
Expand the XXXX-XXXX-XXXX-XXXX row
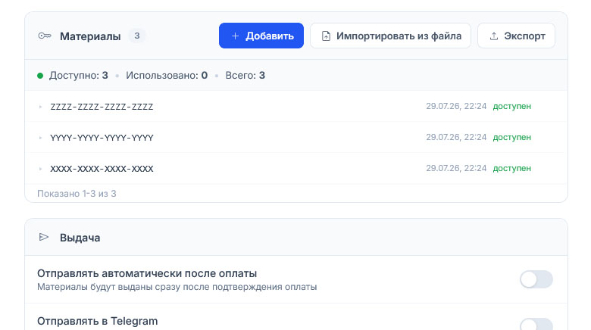[40, 169]
